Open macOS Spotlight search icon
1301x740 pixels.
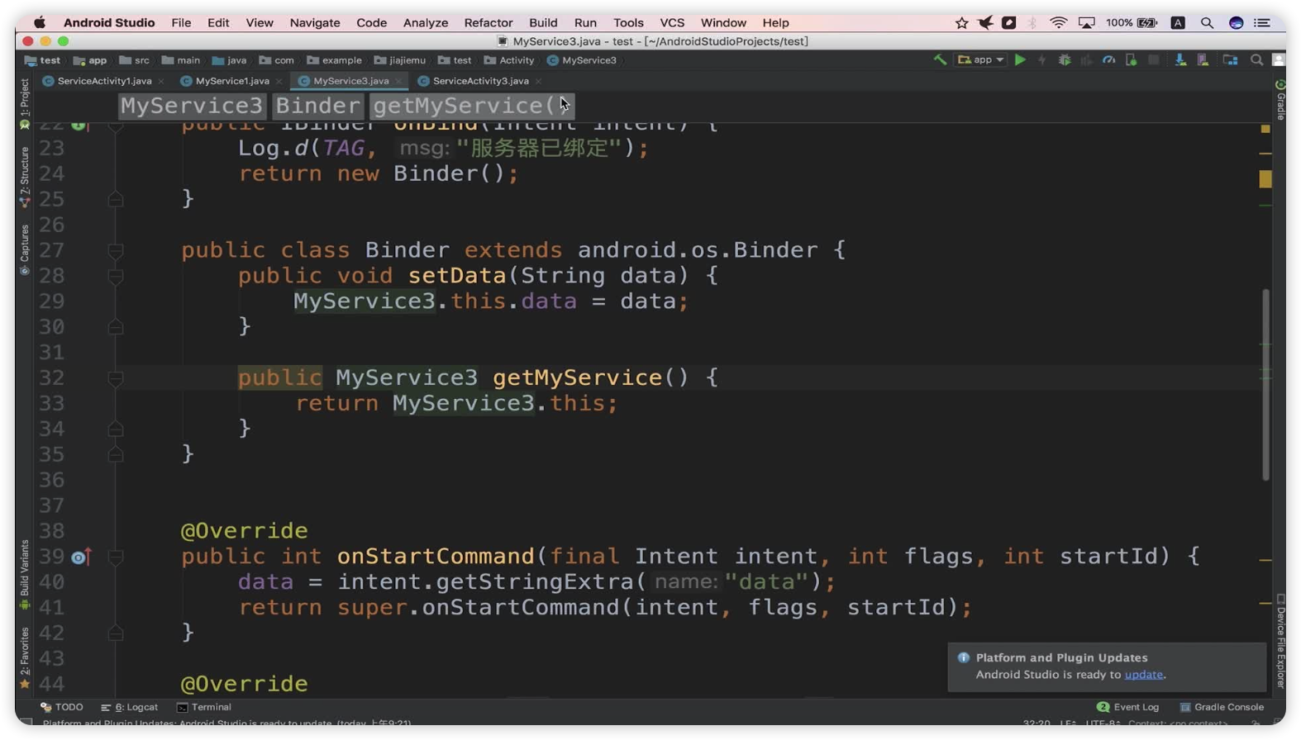pyautogui.click(x=1207, y=22)
